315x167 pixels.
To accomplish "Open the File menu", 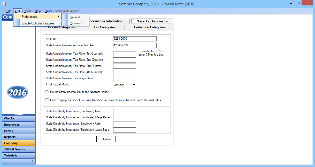I will click(9, 11).
